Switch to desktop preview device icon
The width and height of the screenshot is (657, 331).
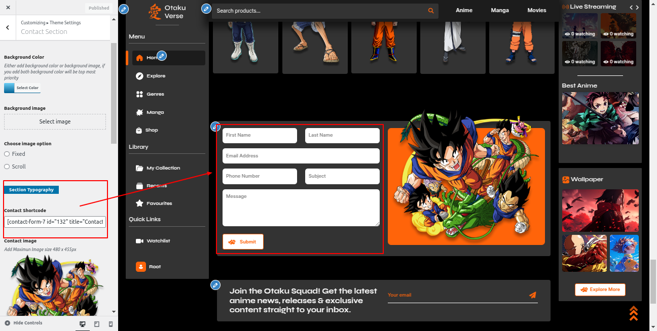83,324
